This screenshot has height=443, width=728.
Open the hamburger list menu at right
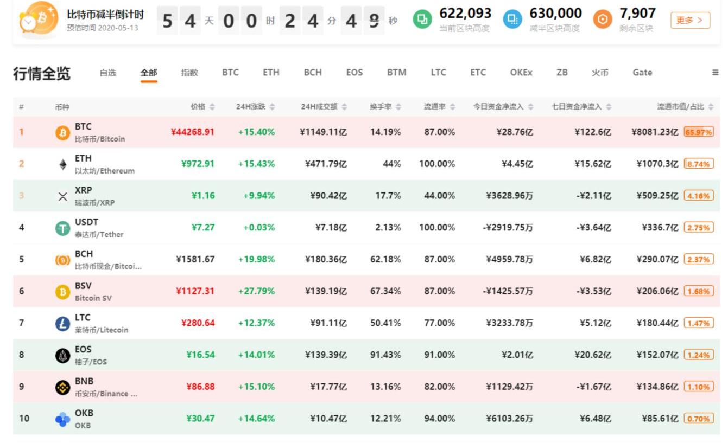(715, 73)
